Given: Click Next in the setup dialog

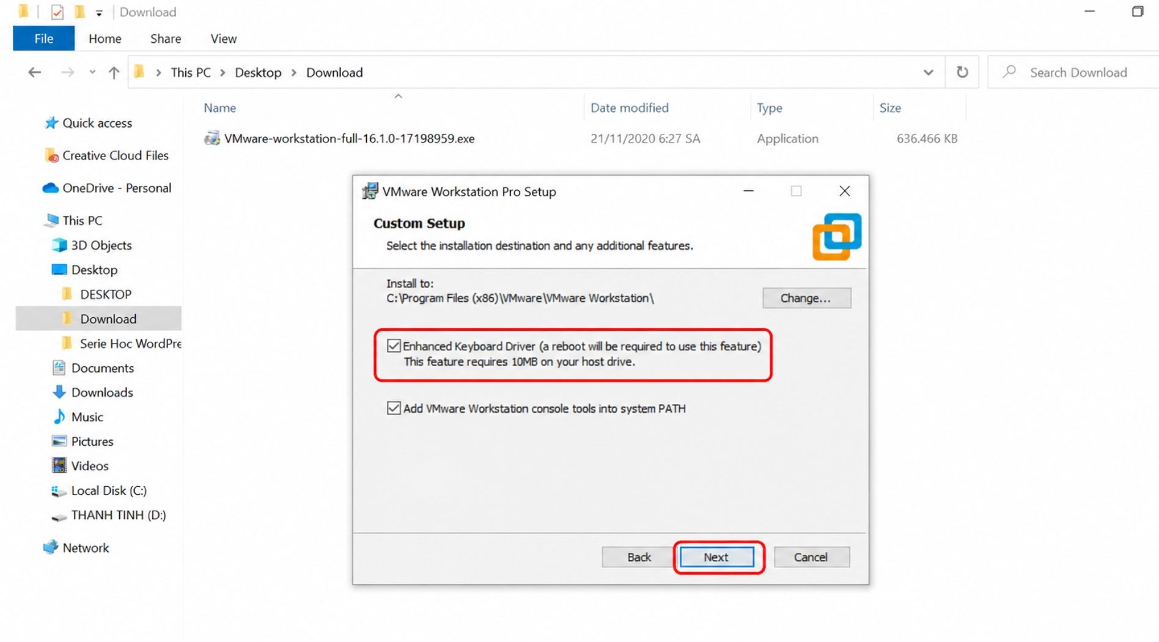Looking at the screenshot, I should coord(716,557).
